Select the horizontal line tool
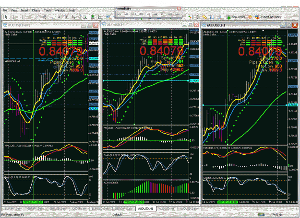This screenshot has height=218, width=300. pyautogui.click(x=30, y=17)
